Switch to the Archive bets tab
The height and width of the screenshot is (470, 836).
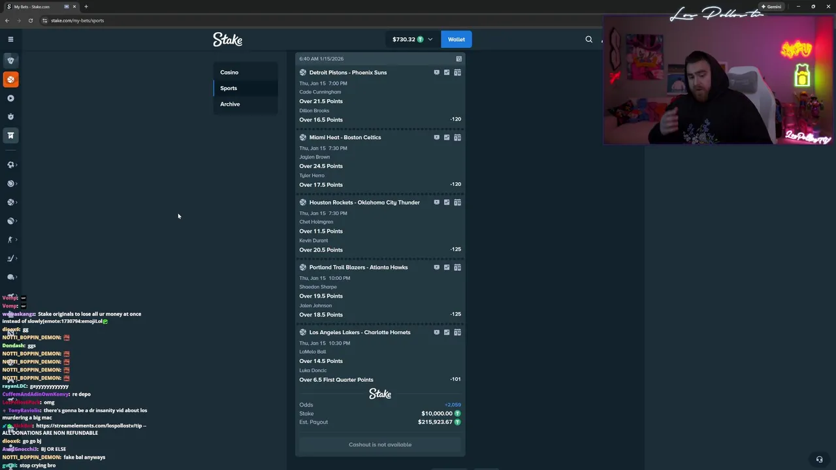pyautogui.click(x=246, y=104)
